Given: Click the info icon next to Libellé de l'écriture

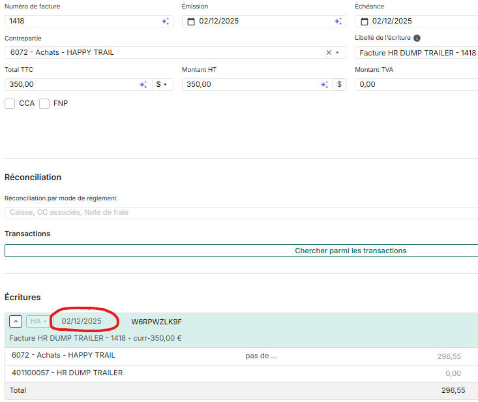Looking at the screenshot, I should [417, 39].
